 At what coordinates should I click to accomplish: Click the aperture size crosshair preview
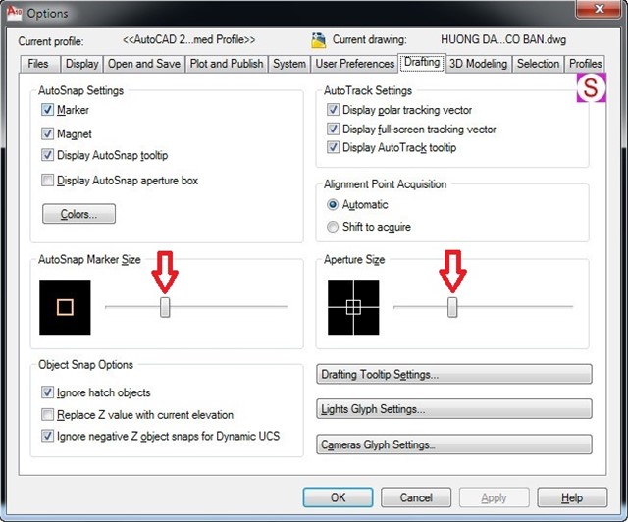click(x=353, y=307)
